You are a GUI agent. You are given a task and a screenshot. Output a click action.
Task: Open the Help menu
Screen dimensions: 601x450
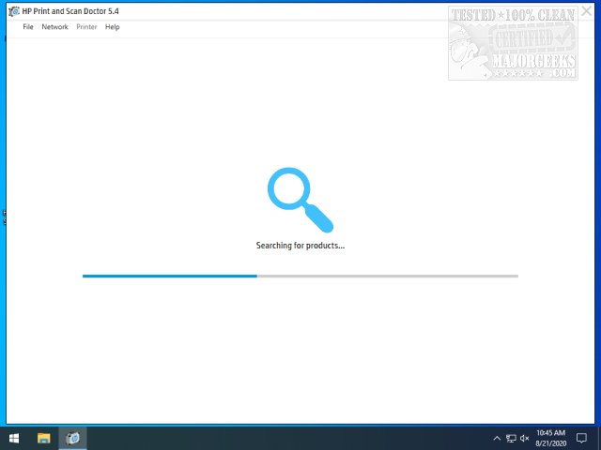pyautogui.click(x=113, y=27)
